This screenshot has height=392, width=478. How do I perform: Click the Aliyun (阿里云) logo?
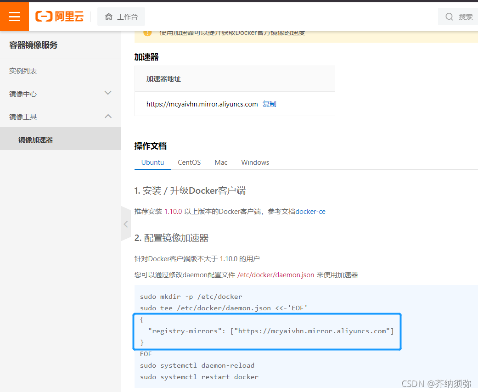(x=60, y=16)
